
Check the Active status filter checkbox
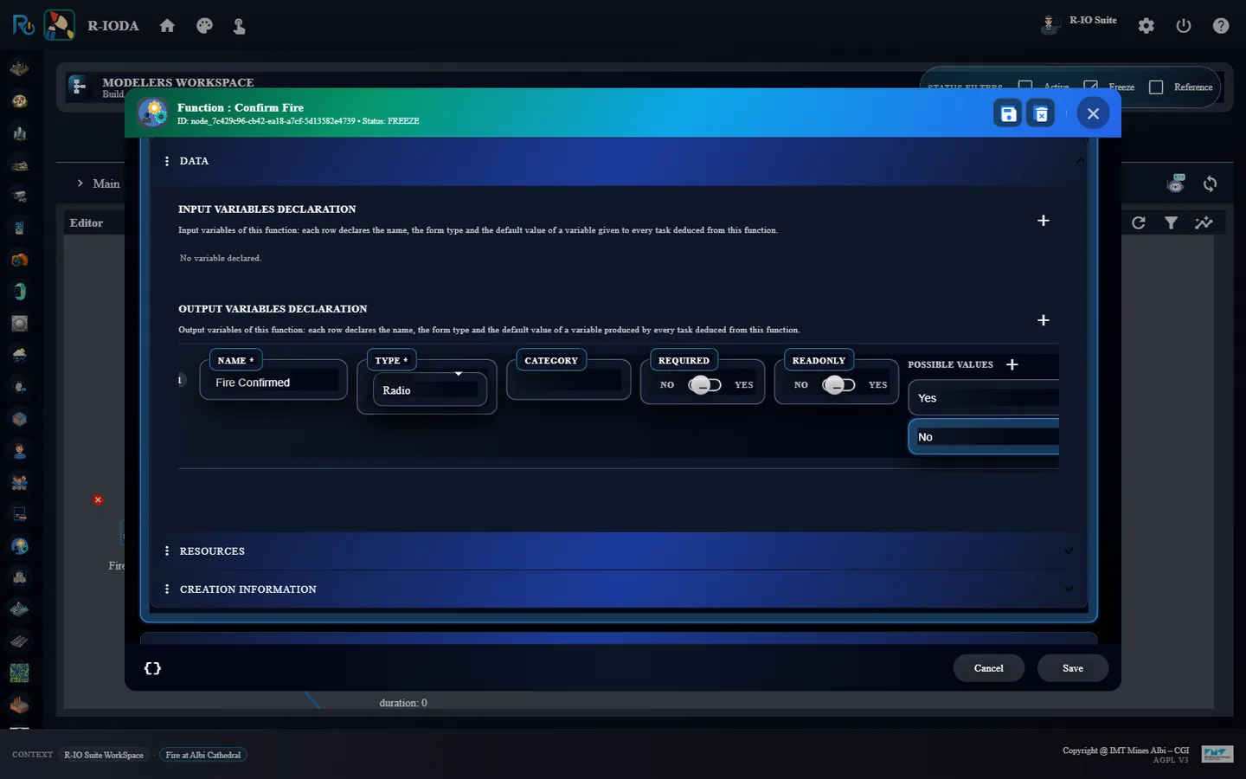(1025, 87)
